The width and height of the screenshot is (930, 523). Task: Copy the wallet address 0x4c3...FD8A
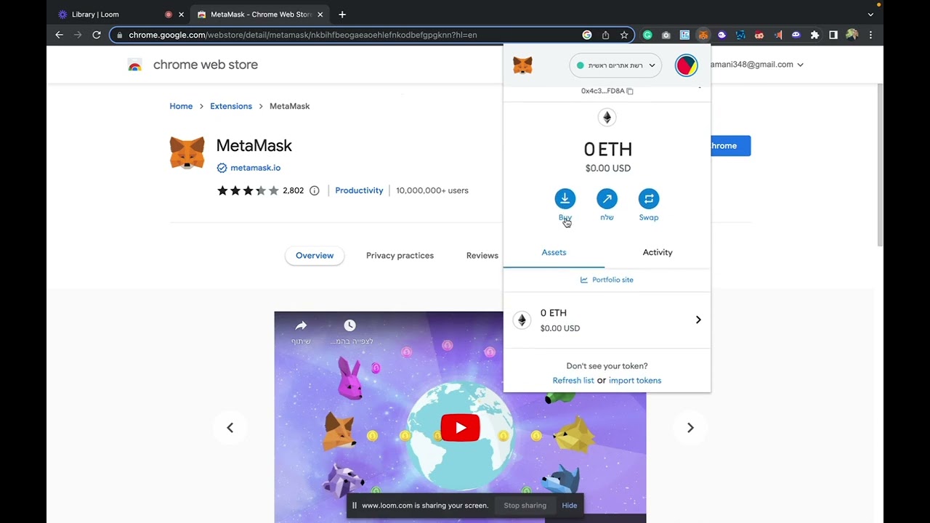[x=607, y=91]
